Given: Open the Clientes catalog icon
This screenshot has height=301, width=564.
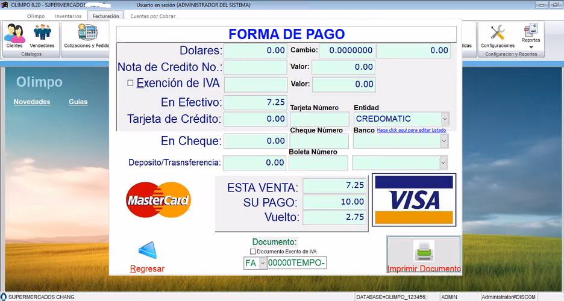Looking at the screenshot, I should point(14,33).
